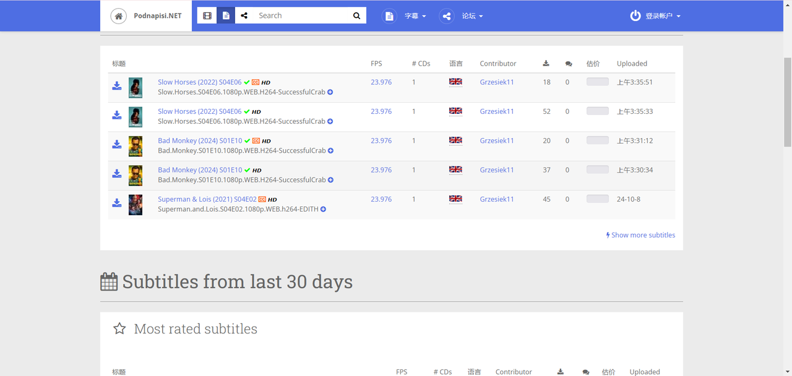Click the UK flag on the Superman & Lois row
The height and width of the screenshot is (376, 792).
pyautogui.click(x=455, y=199)
